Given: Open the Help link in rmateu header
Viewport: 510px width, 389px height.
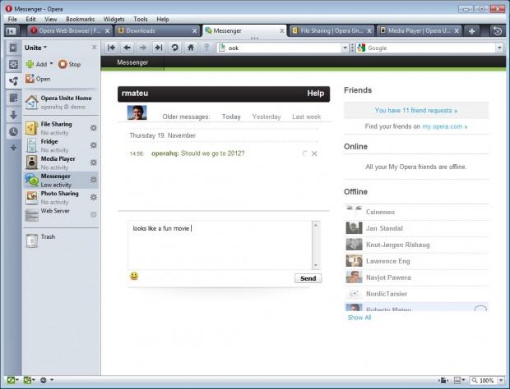Looking at the screenshot, I should 316,94.
